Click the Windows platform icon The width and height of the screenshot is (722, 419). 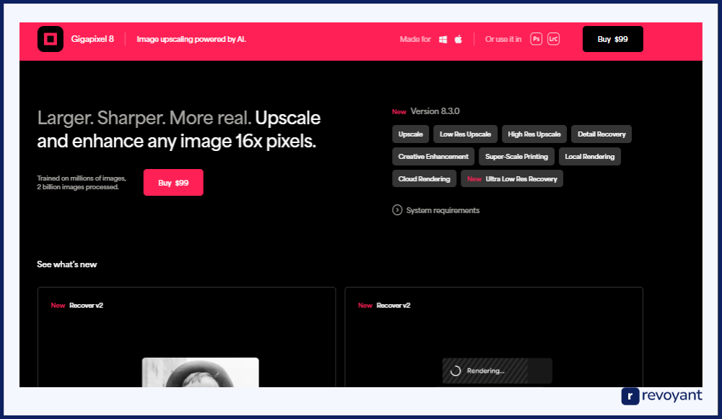click(x=443, y=40)
